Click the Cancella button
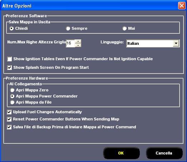 point(164,153)
